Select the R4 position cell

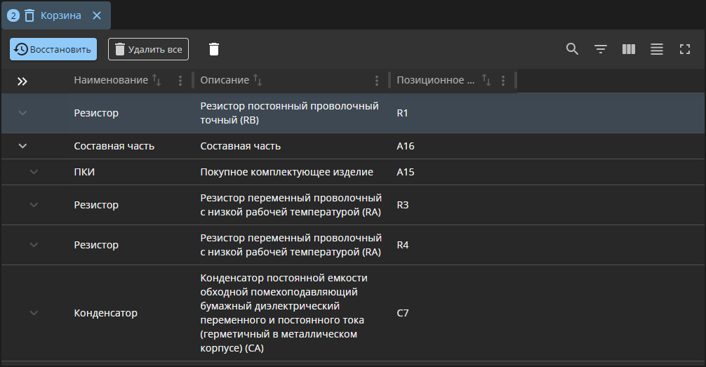(403, 245)
